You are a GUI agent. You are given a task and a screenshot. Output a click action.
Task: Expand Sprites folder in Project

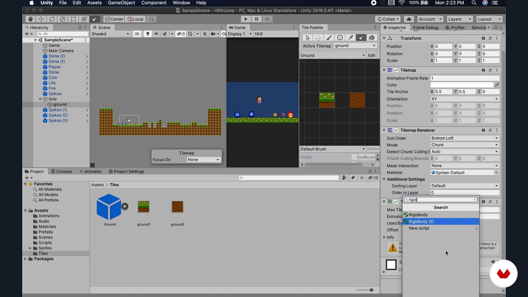point(30,248)
